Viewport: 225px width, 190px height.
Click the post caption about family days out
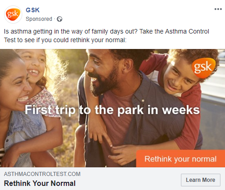106,36
